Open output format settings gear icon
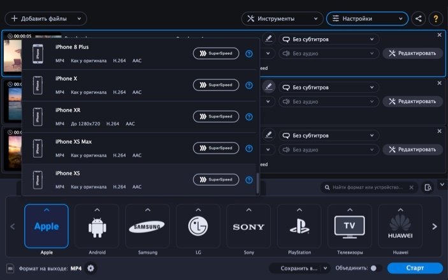Viewport: 448px width, 280px height. 90,268
